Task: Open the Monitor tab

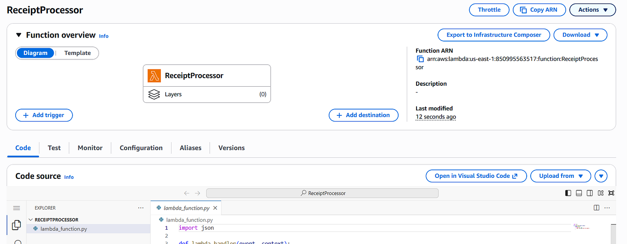Action: (x=90, y=148)
